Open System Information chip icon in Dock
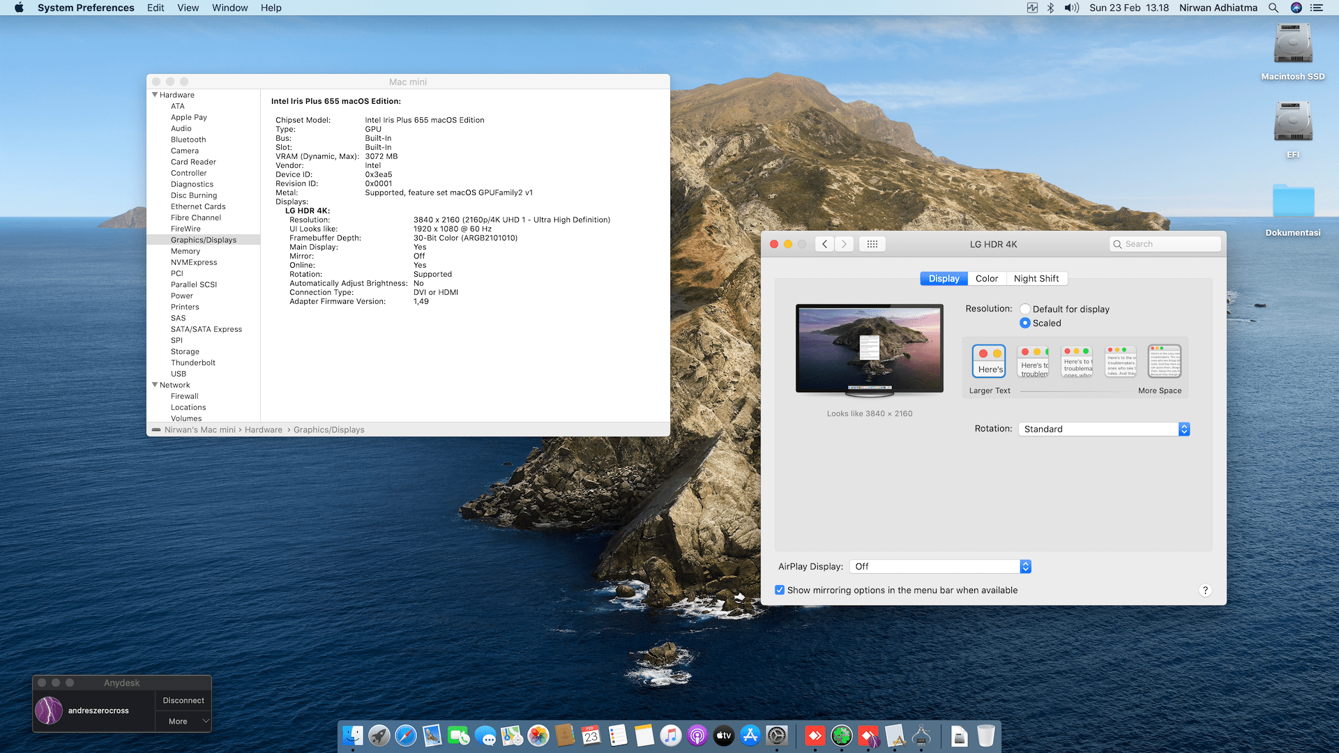Image resolution: width=1339 pixels, height=753 pixels. pyautogui.click(x=921, y=736)
